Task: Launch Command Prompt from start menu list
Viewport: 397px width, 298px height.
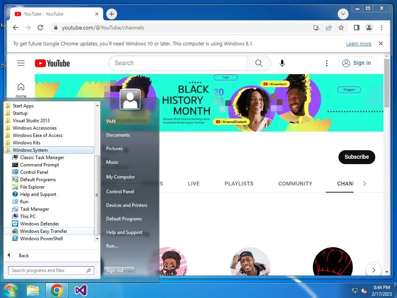Action: (x=39, y=165)
